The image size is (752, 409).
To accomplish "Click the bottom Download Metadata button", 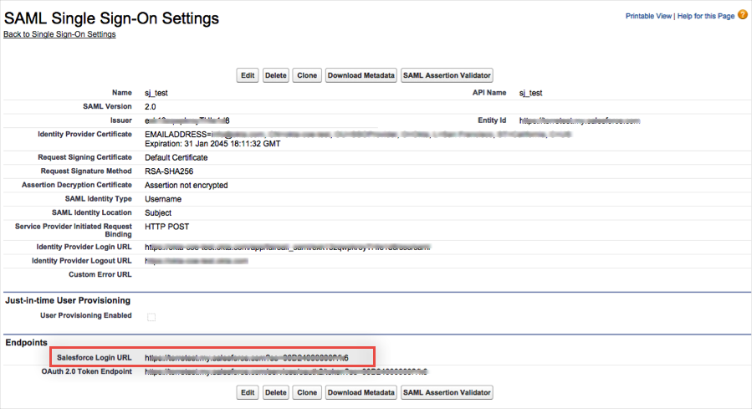I will 361,392.
